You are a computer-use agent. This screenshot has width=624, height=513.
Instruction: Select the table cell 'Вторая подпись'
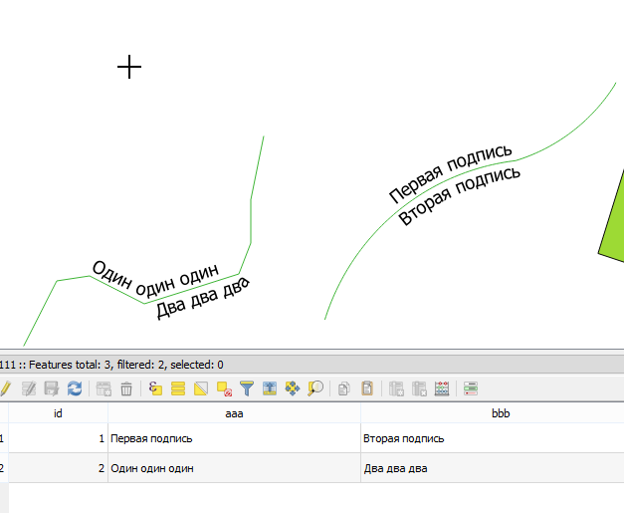493,438
